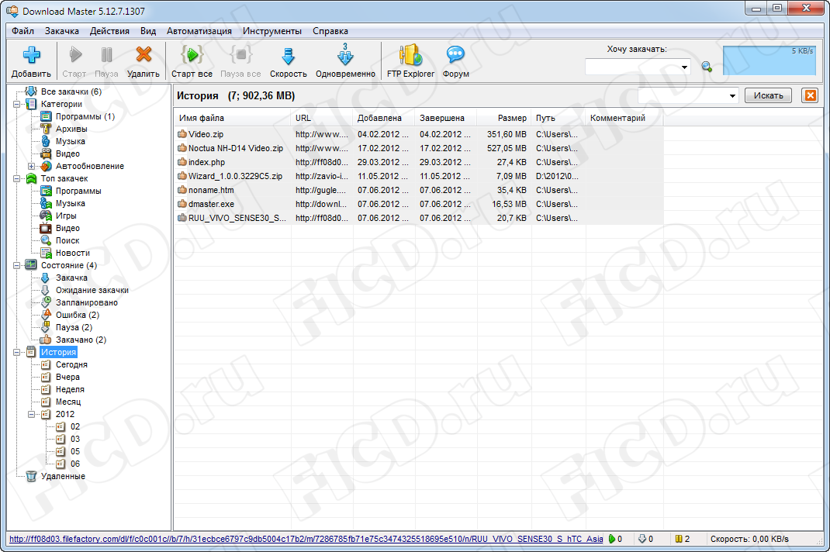Image resolution: width=830 pixels, height=552 pixels.
Task: Click the orange close search panel icon
Action: 811,96
